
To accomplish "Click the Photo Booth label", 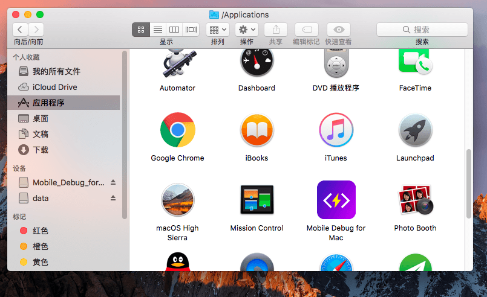I will pyautogui.click(x=415, y=228).
